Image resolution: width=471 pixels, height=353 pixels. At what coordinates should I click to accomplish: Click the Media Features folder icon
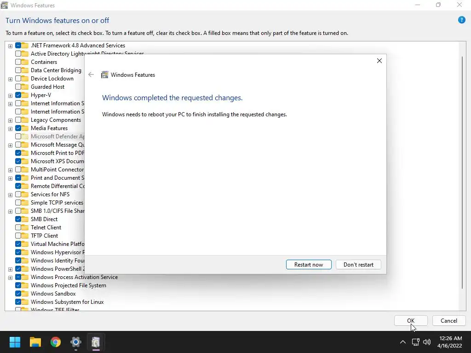pos(25,128)
